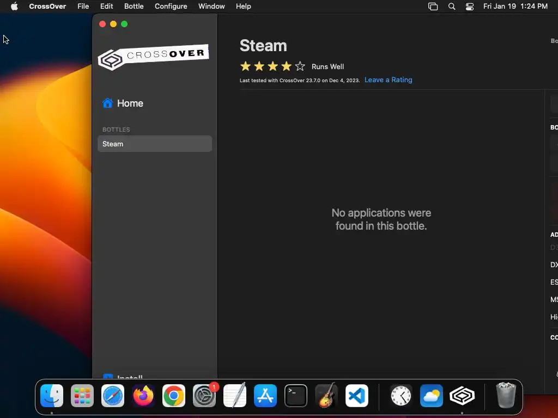Open App Store from the Dock

click(265, 395)
